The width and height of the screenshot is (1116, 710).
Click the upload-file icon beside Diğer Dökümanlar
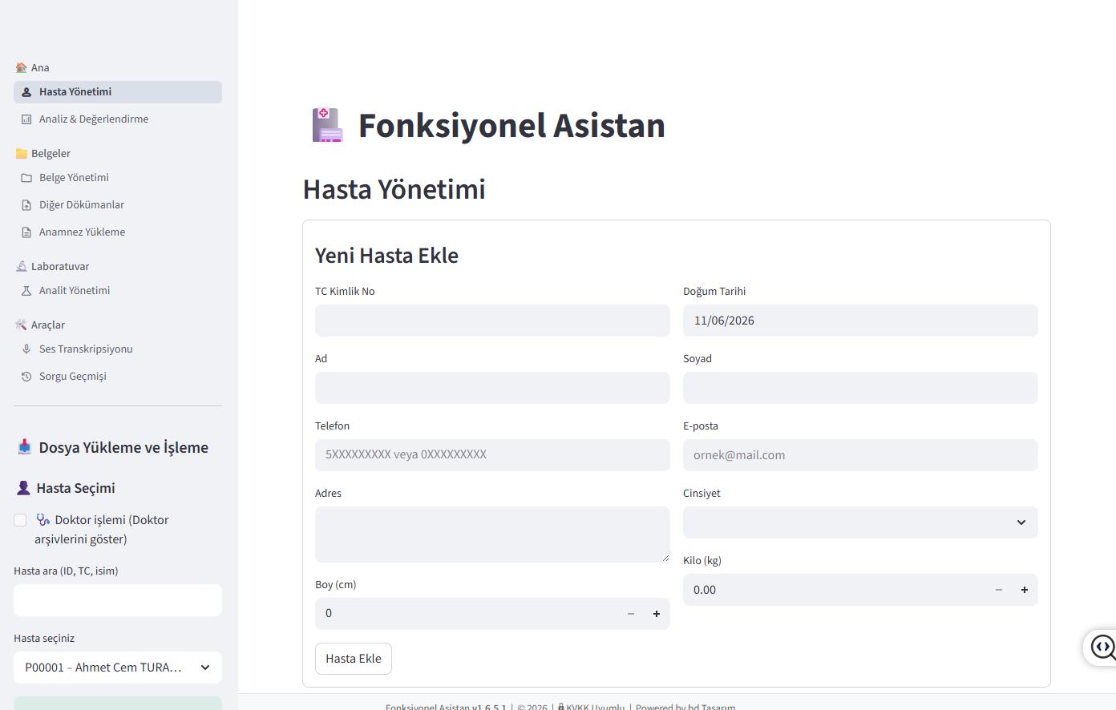point(26,205)
